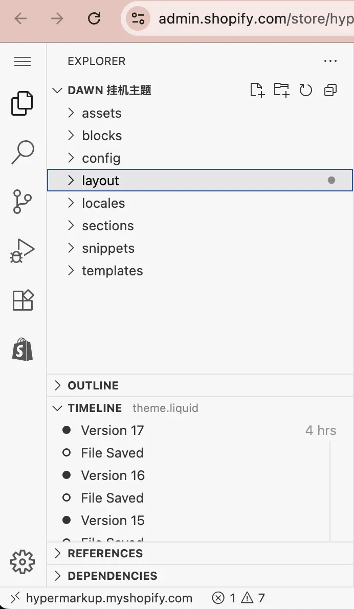Refresh the explorer file tree
Viewport: 354px width, 609px height.
(x=306, y=90)
